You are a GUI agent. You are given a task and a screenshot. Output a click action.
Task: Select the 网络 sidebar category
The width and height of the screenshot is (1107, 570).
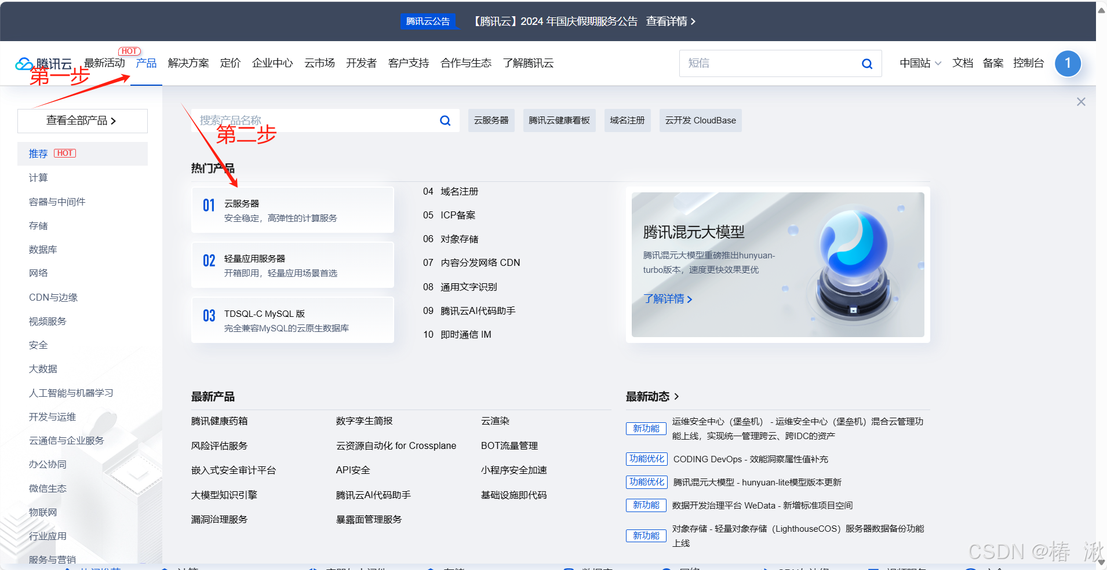pos(38,273)
